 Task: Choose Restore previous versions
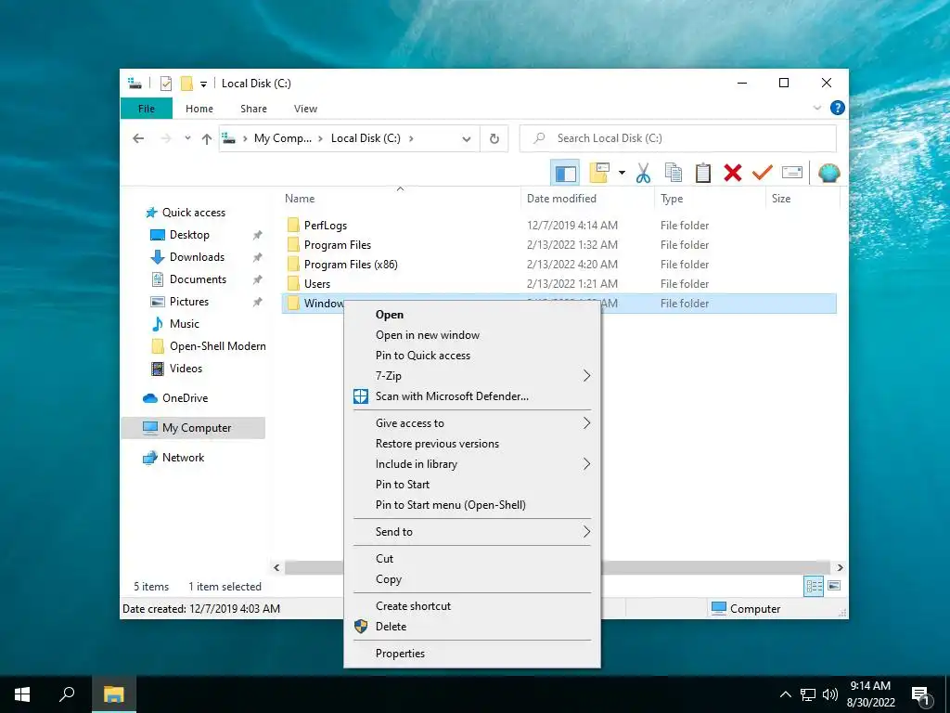(472, 444)
